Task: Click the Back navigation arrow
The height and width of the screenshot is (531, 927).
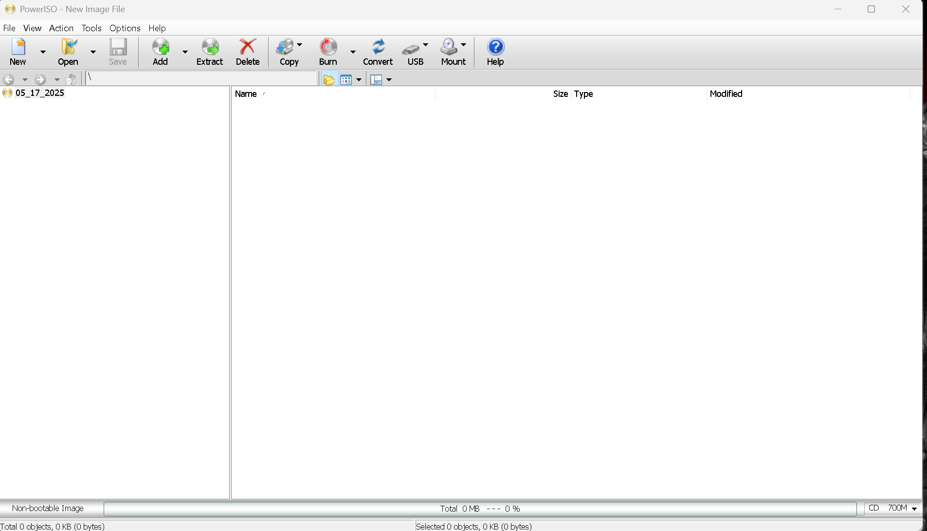Action: tap(9, 79)
